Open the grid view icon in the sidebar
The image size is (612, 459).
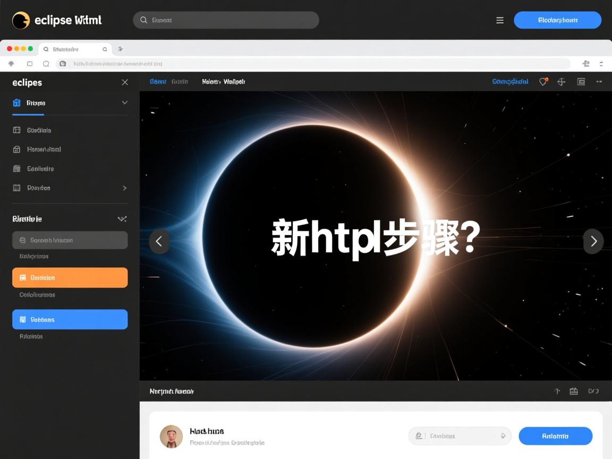18,130
